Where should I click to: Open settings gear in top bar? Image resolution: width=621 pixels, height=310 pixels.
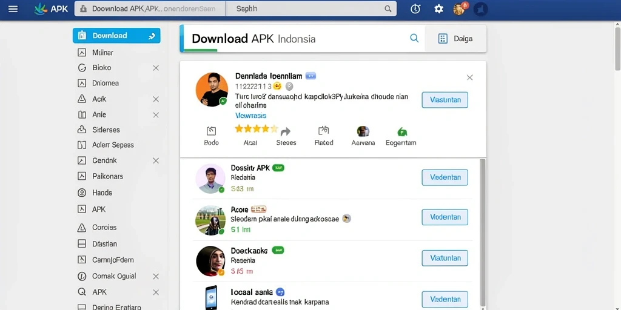438,8
